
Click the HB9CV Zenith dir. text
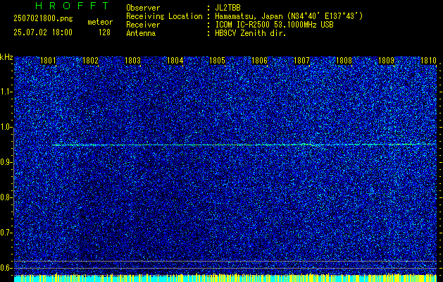coord(251,33)
